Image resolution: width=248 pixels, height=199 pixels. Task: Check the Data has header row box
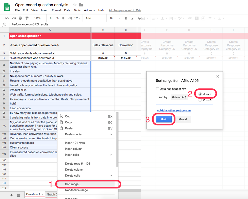(x=157, y=89)
